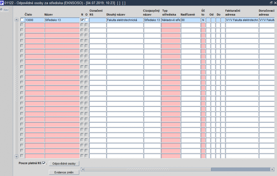Click the Účto field showing N
This screenshot has width=277, height=176.
point(203,20)
